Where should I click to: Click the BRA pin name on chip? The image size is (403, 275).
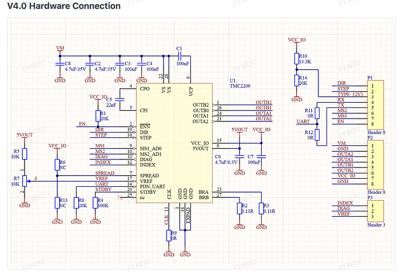point(203,192)
